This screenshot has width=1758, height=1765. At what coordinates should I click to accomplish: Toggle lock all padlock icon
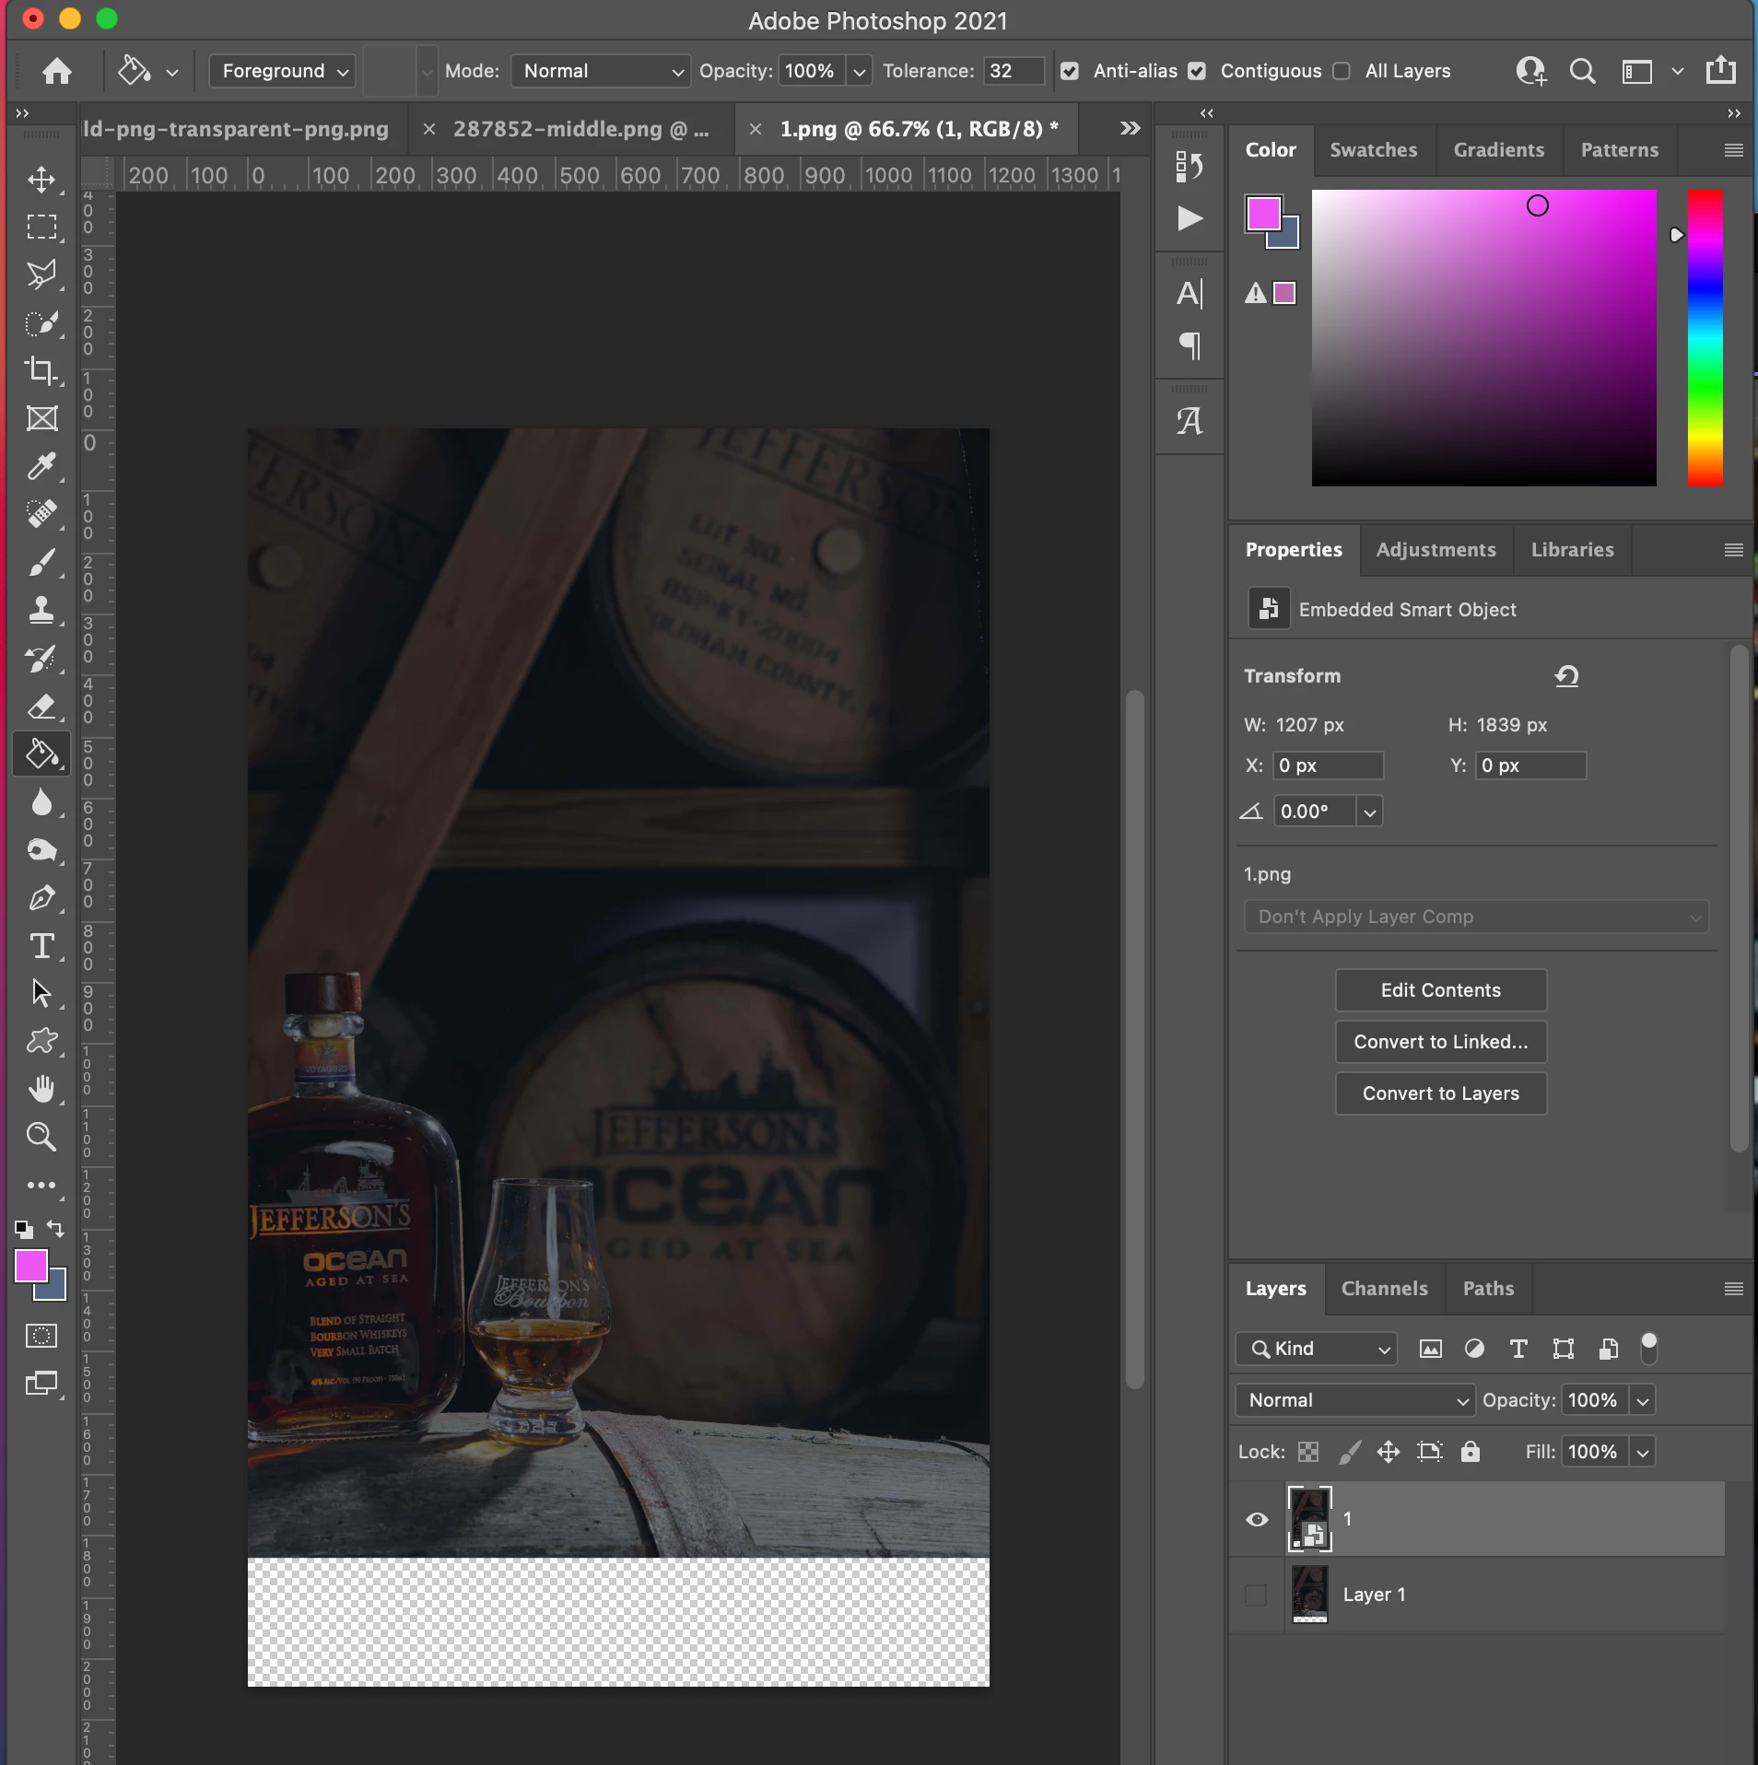pos(1471,1452)
